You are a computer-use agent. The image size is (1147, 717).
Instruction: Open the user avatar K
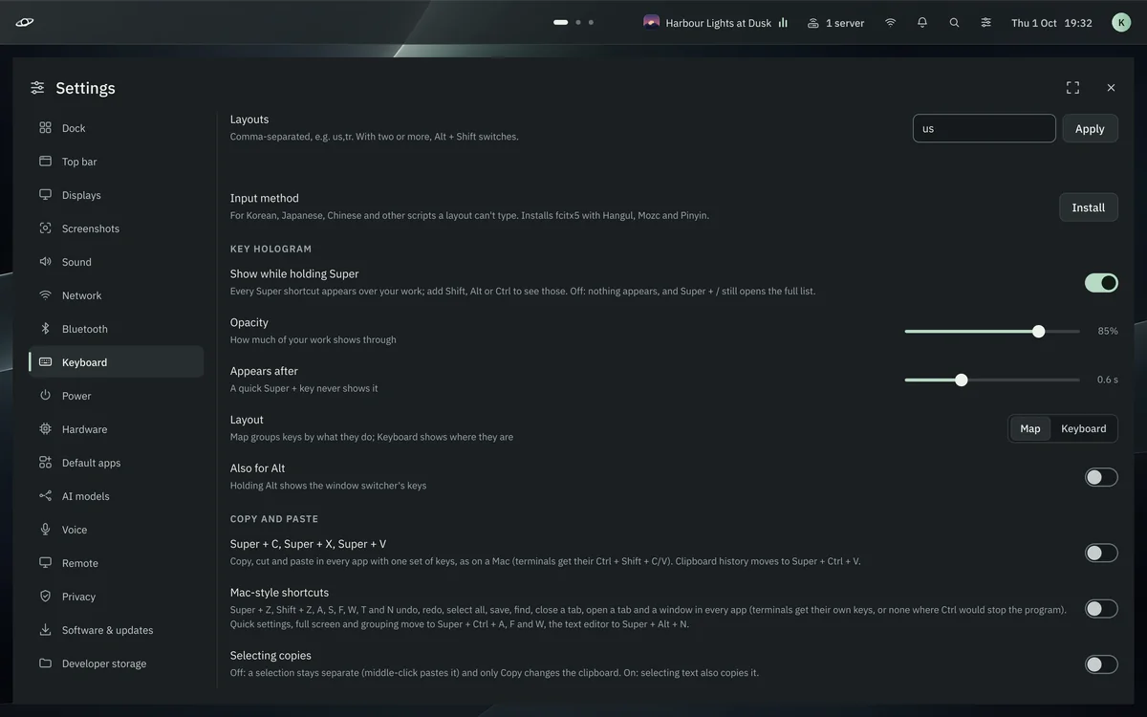pos(1121,23)
